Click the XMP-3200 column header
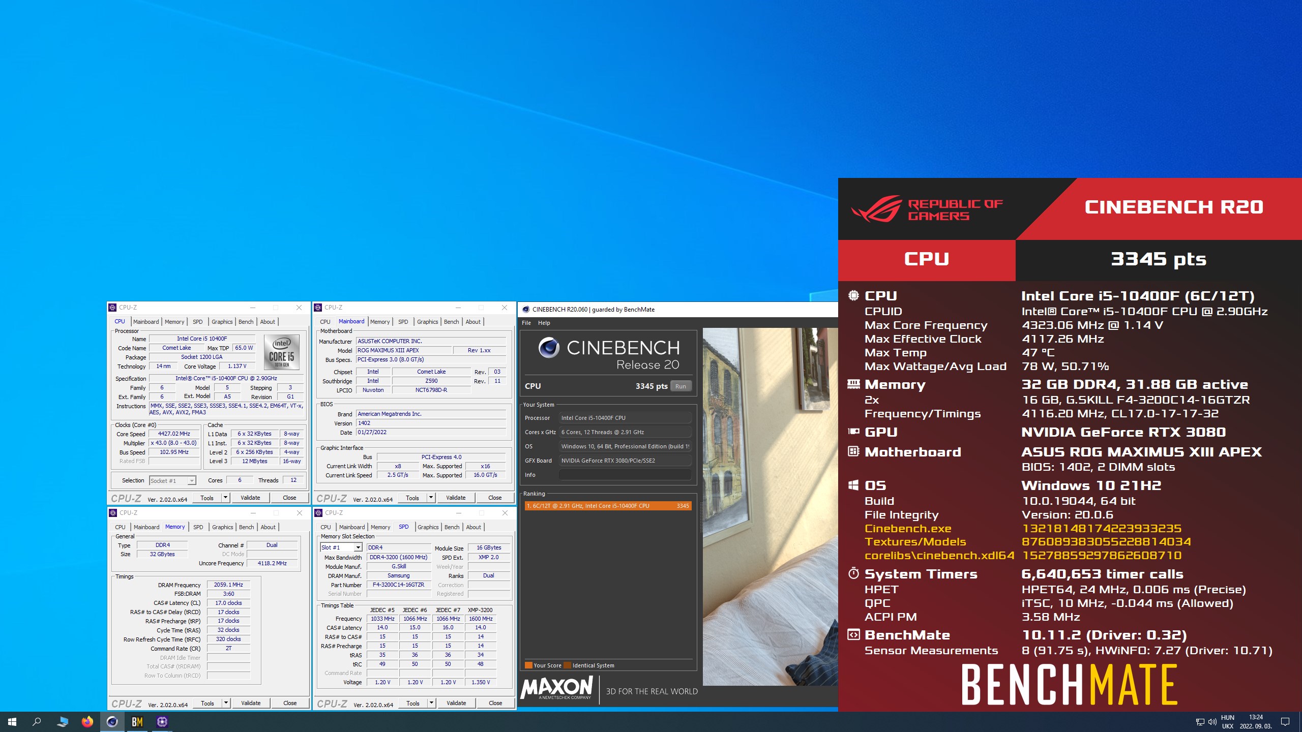1302x732 pixels. (481, 610)
